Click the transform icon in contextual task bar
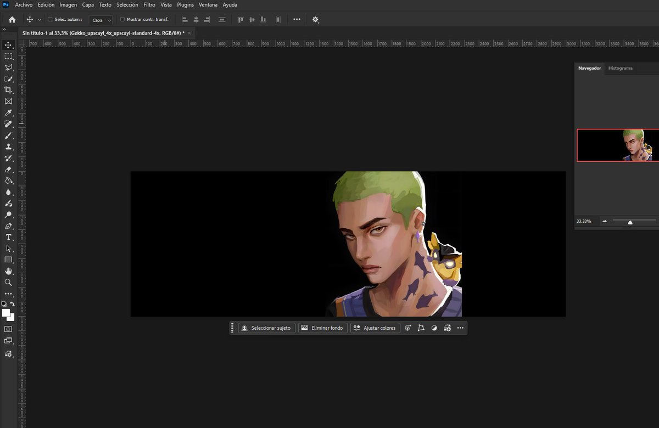 (x=421, y=328)
